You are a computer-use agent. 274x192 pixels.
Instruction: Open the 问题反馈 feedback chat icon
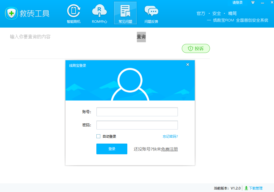(151, 13)
